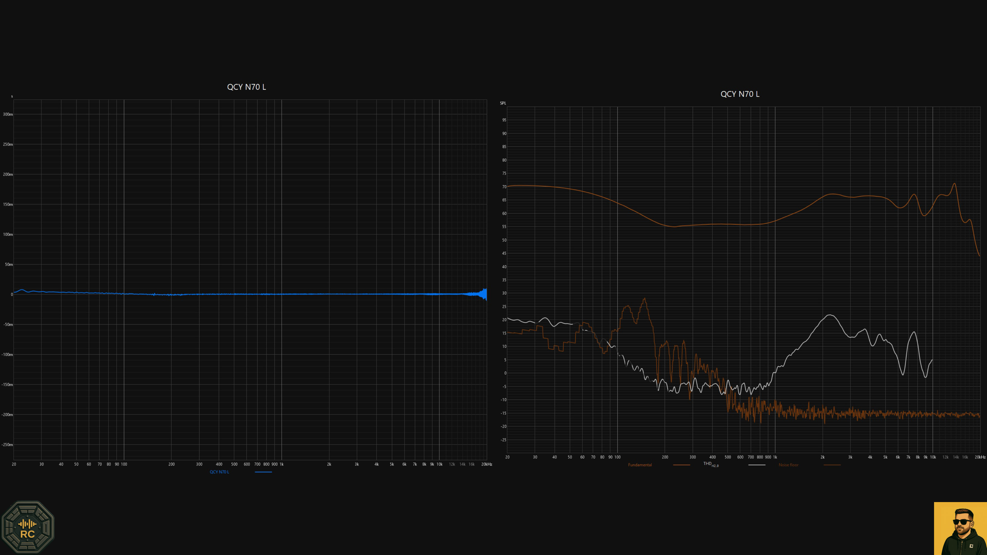
Task: Click the orange Fundamental line swatch
Action: [681, 465]
